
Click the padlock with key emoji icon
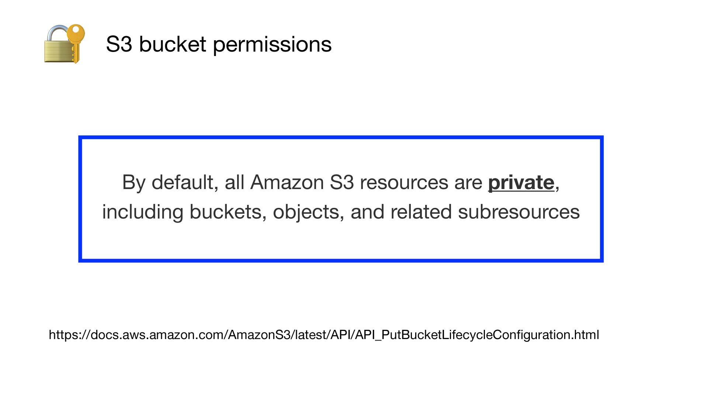coord(59,47)
